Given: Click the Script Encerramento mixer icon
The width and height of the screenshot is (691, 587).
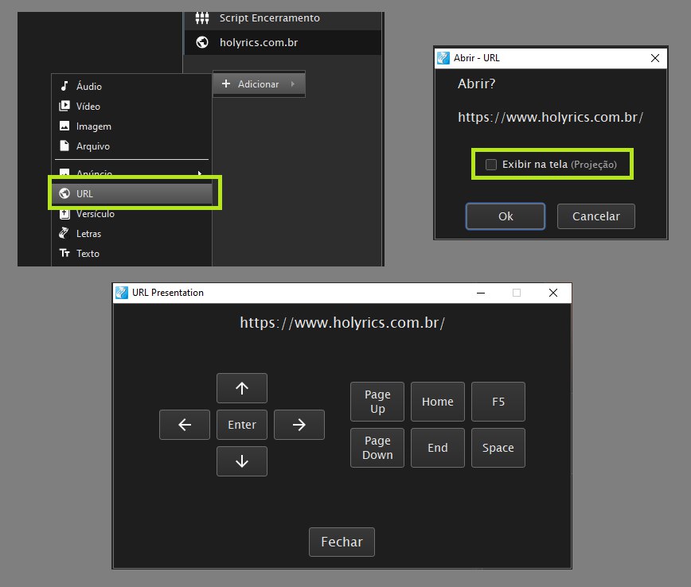Looking at the screenshot, I should 201,17.
